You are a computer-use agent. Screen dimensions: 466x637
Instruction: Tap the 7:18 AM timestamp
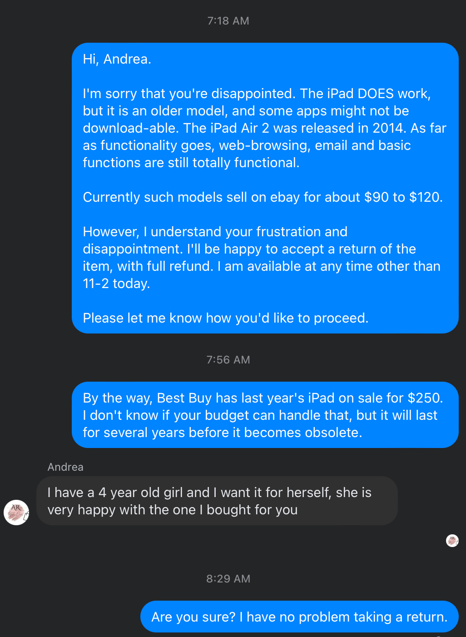point(228,21)
